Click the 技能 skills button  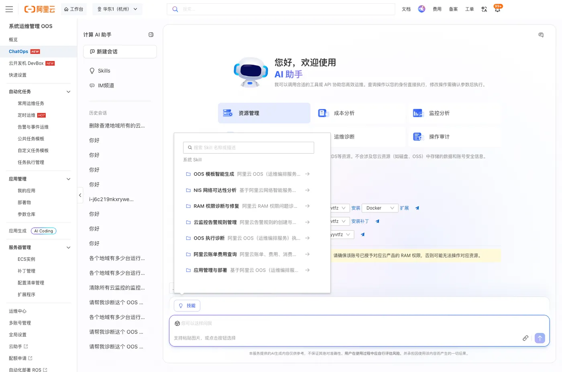point(187,306)
